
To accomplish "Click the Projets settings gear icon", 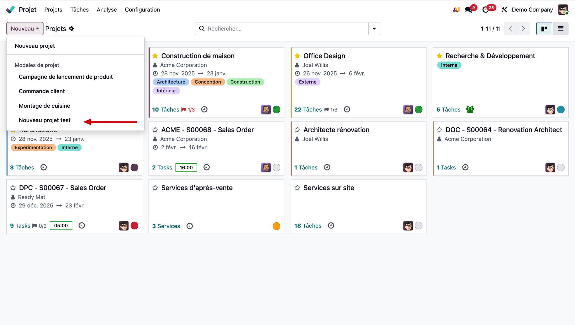I will [x=71, y=28].
